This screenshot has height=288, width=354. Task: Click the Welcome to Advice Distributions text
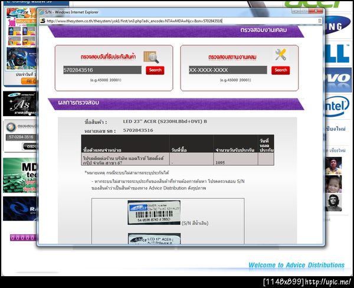[x=296, y=265]
